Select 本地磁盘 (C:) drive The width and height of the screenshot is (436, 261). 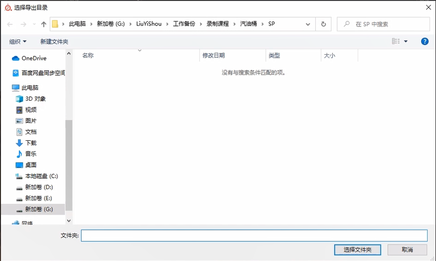pos(41,176)
